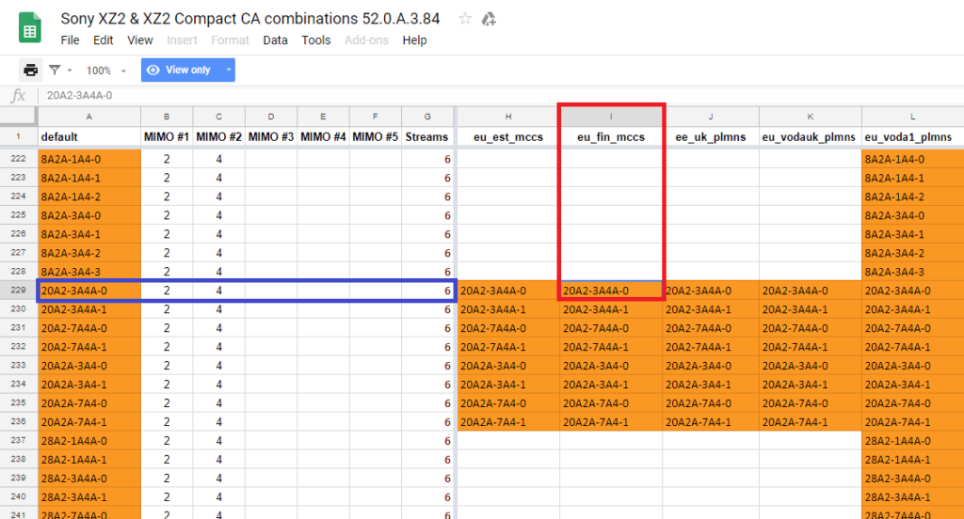Screen dimensions: 964x519
Task: Click cell K233 containing 20A2A-3A4-0
Action: (x=811, y=366)
